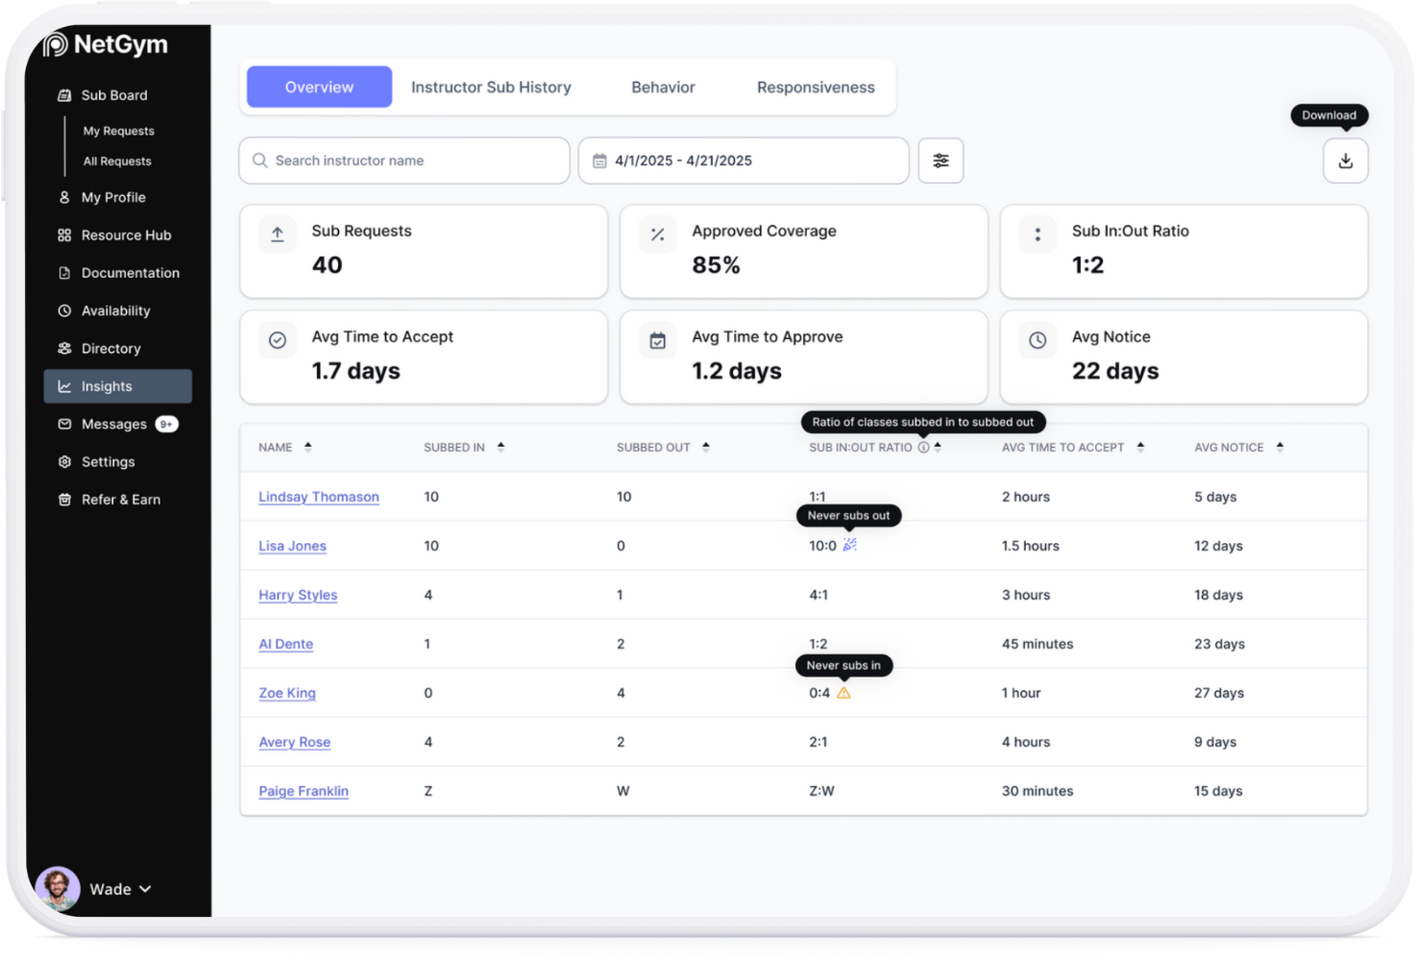1417x962 pixels.
Task: Open Lindsay Thomason's profile link
Action: [x=318, y=497]
